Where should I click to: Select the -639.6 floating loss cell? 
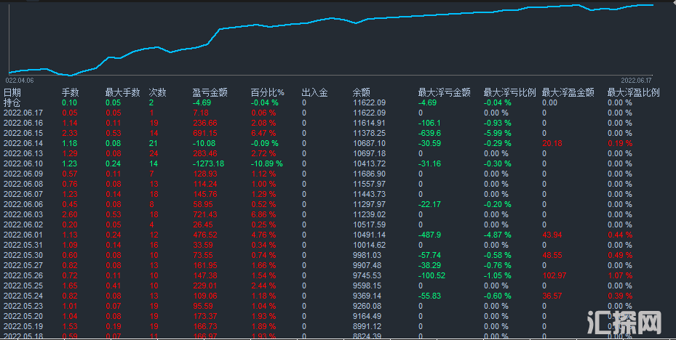pos(429,134)
